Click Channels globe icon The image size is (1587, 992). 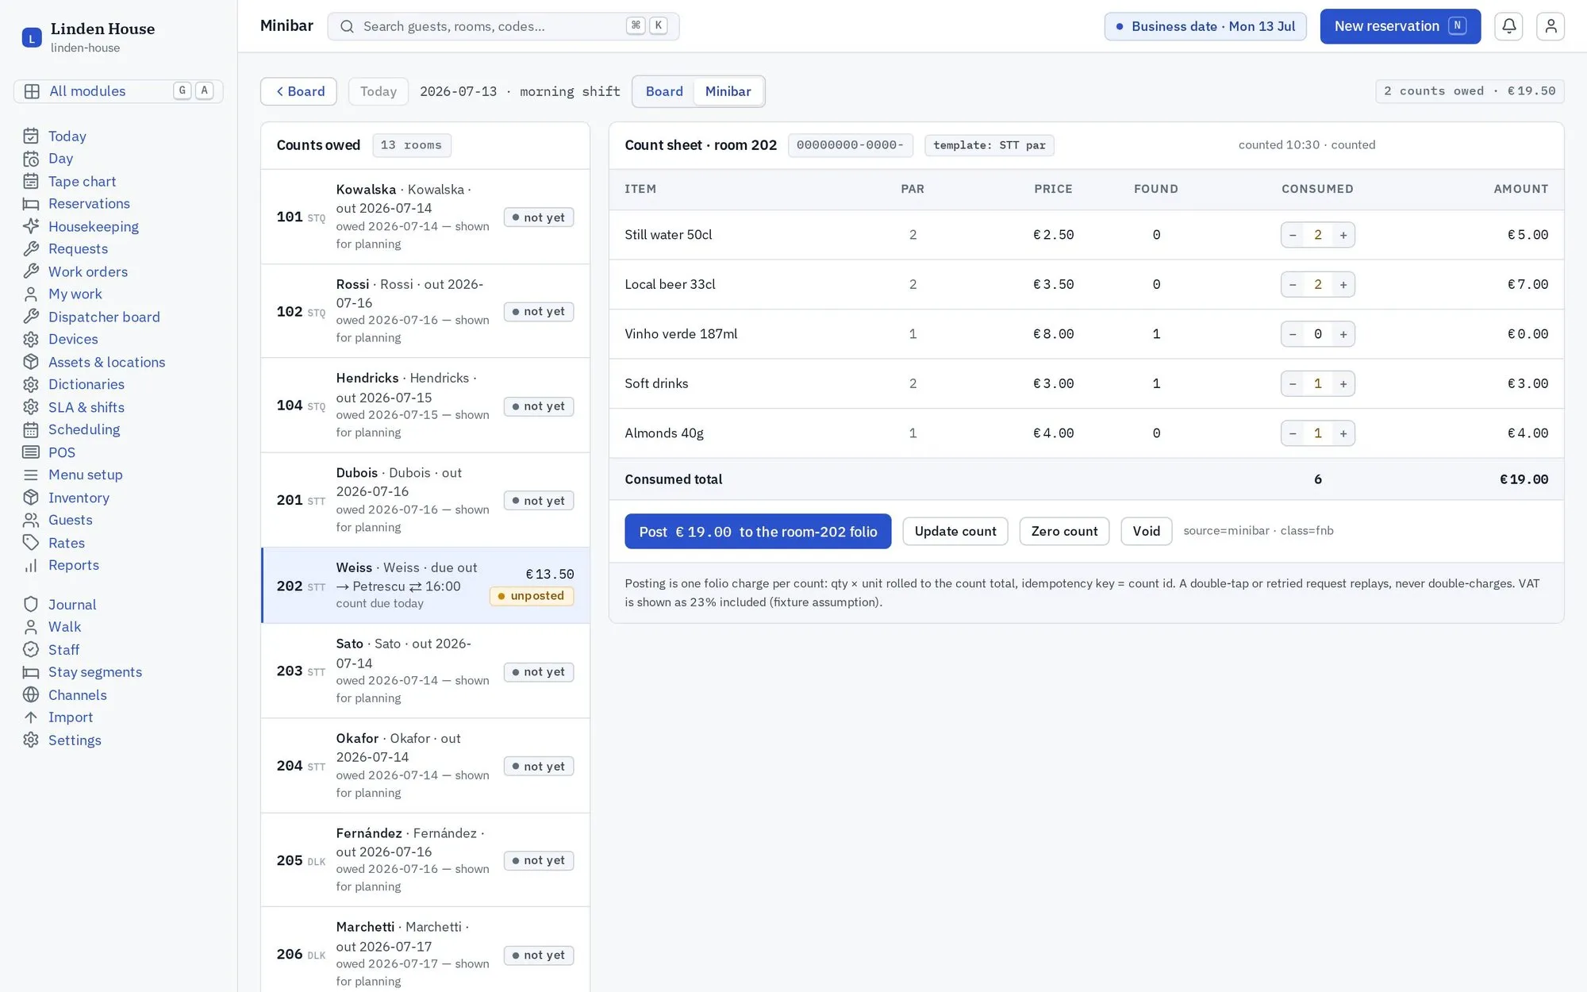pos(31,695)
